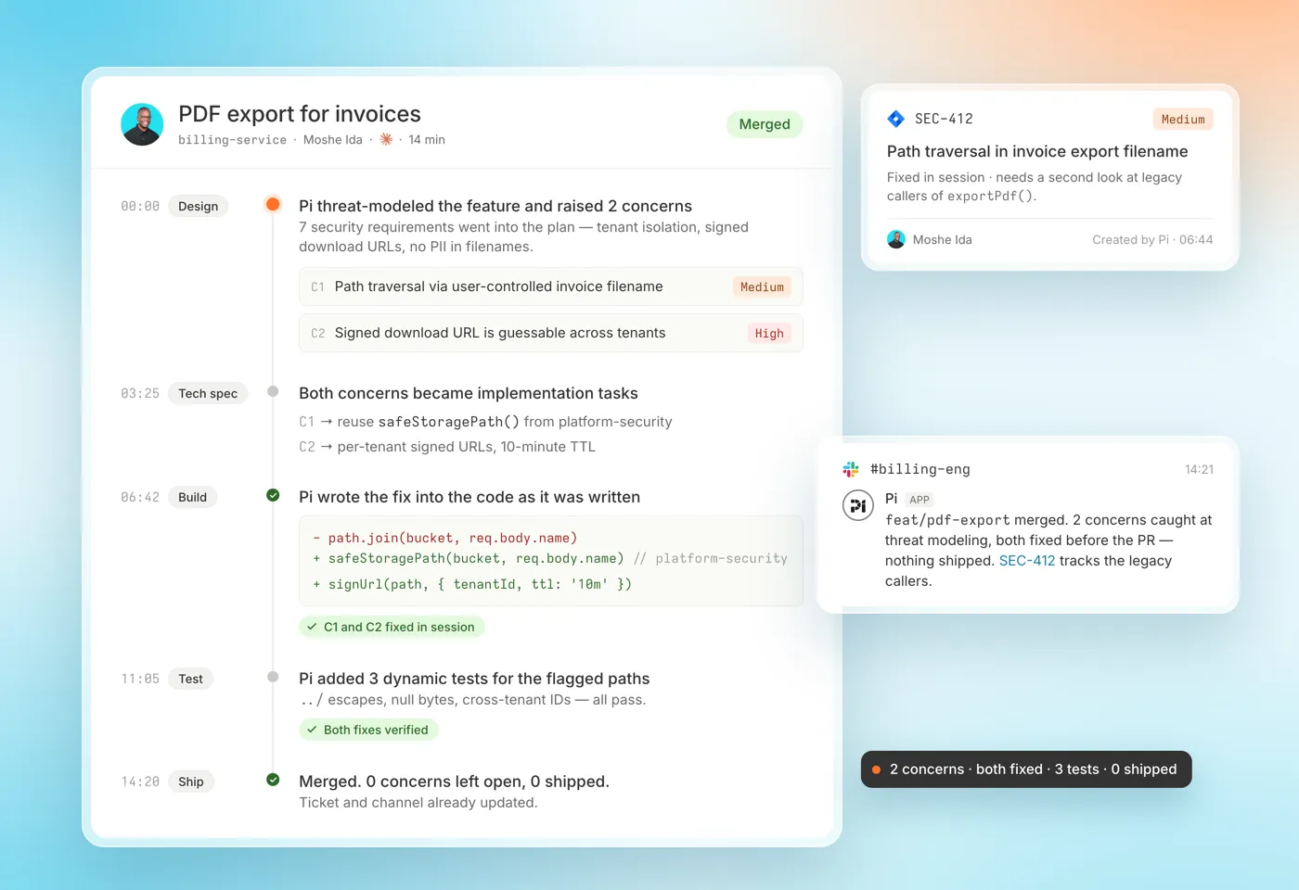
Task: Click the 'C1 → reuse safeStoragePath()' line
Action: point(485,422)
